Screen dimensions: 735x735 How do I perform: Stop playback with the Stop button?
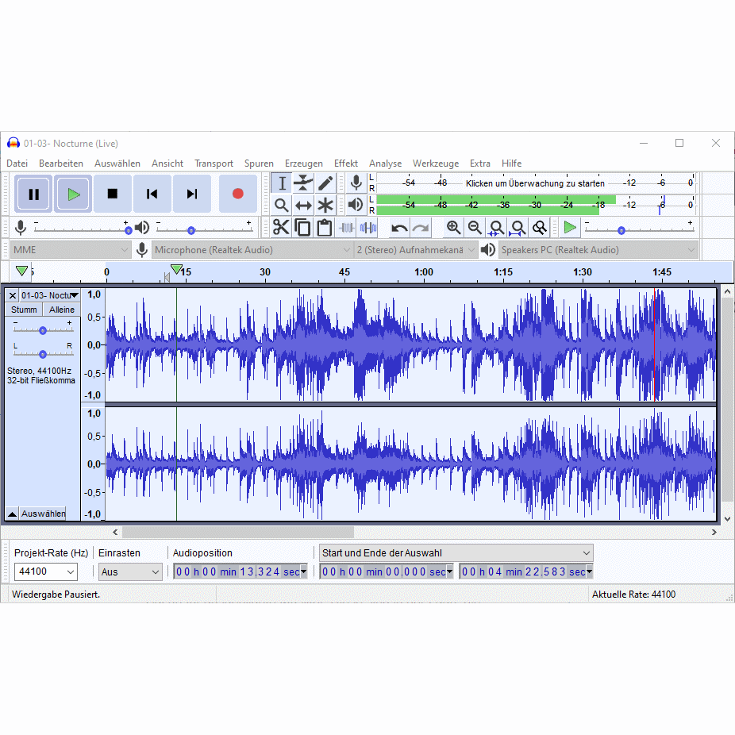click(x=113, y=194)
